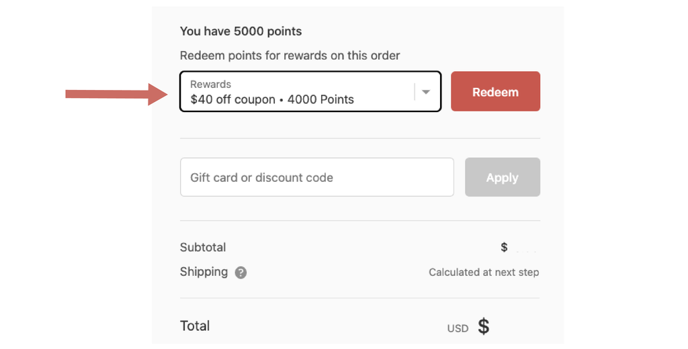The width and height of the screenshot is (688, 349).
Task: Select the "$40 off coupon • 4000 Points" value
Action: point(271,99)
